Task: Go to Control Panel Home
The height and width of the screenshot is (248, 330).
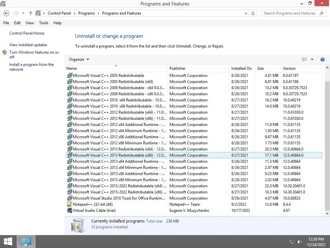Action: [27, 33]
